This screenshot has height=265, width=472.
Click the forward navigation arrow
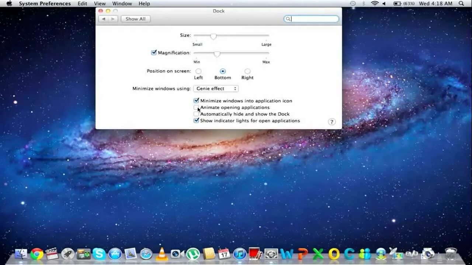(x=113, y=19)
